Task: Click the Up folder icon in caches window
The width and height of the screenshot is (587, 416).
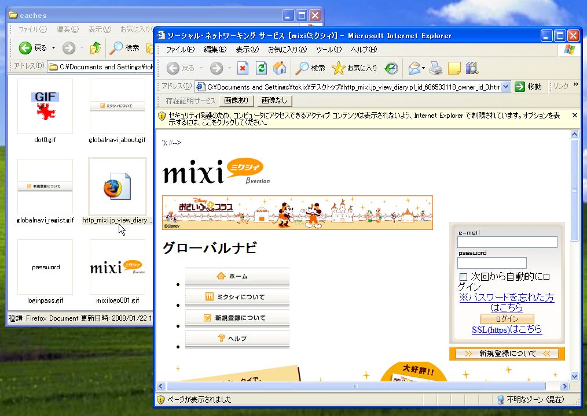Action: [x=96, y=48]
